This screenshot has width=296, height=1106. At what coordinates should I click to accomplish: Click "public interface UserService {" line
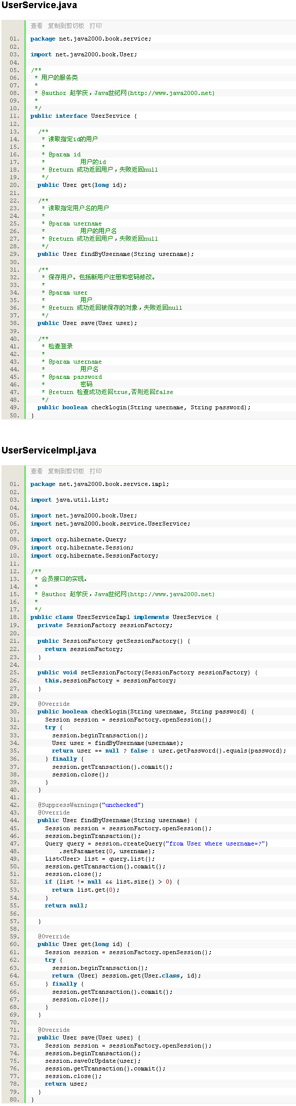(x=84, y=116)
